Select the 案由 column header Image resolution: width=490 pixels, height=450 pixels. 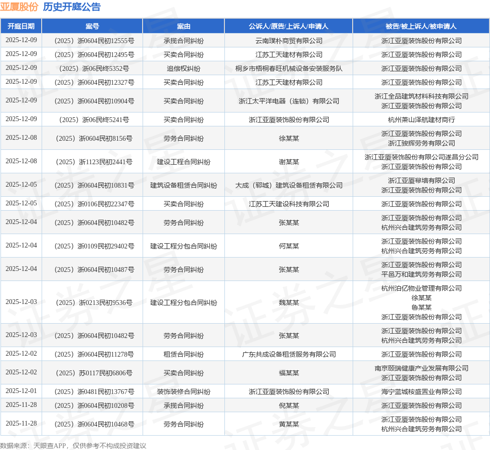[x=183, y=26]
